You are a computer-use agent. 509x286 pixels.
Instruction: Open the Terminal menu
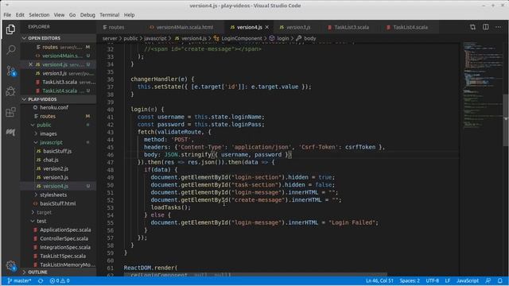pyautogui.click(x=110, y=15)
